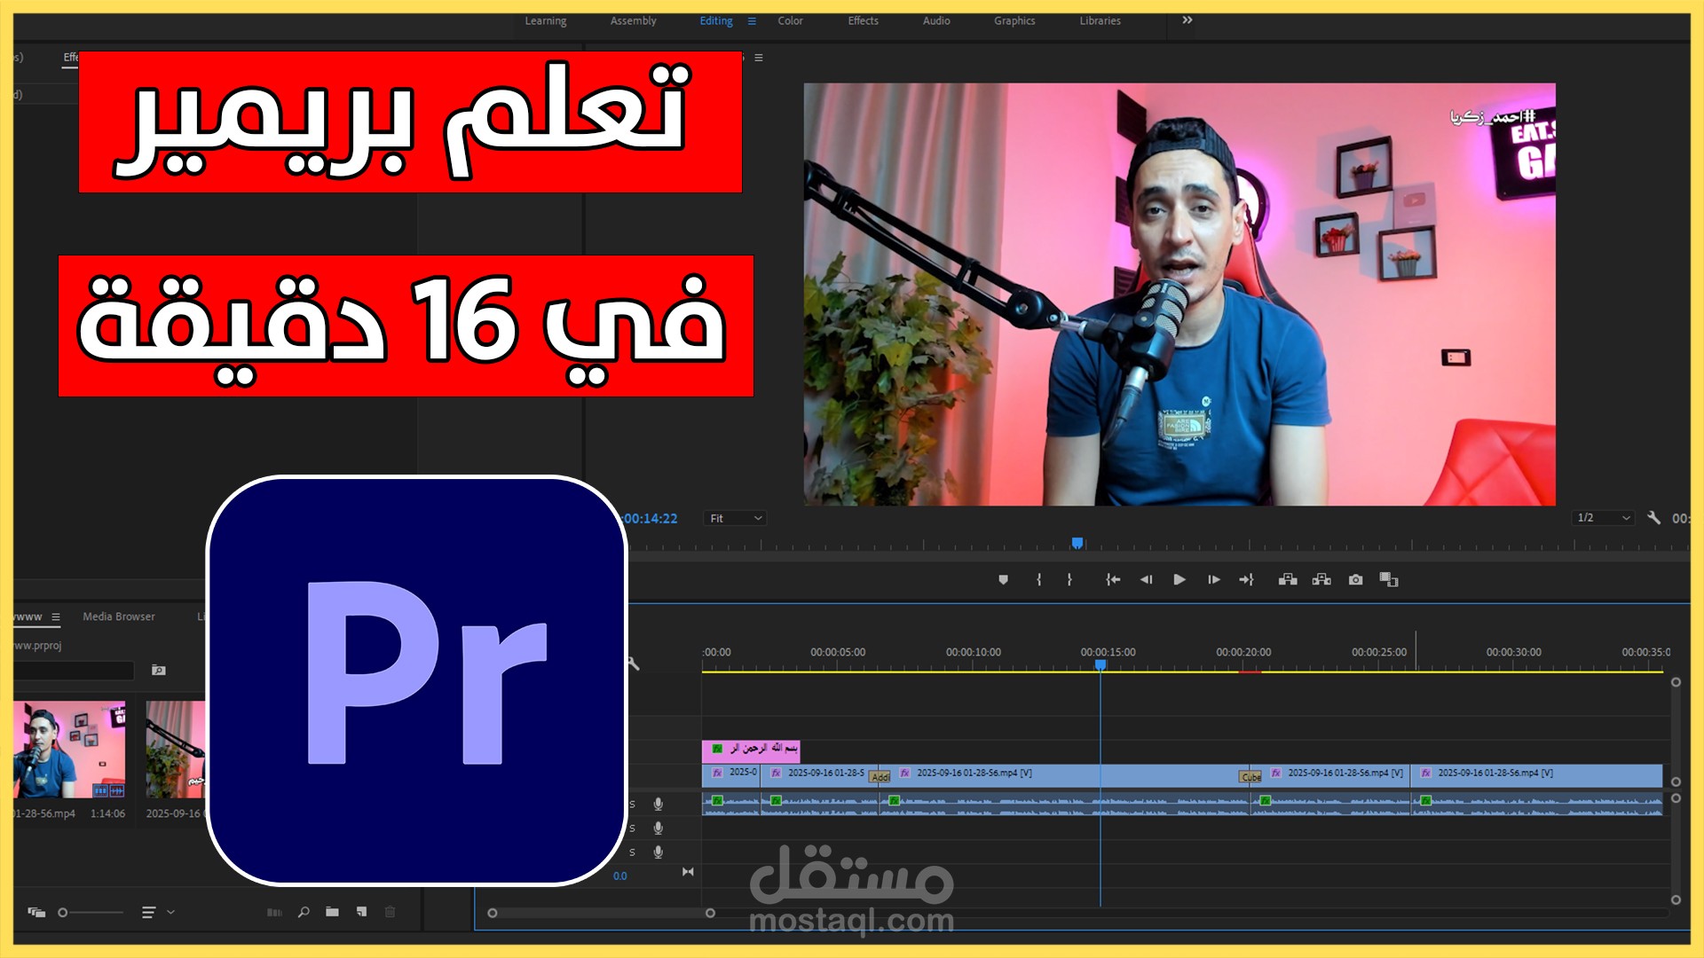Click the Project panel search field
Screen dimensions: 1704x958
pyautogui.click(x=75, y=670)
